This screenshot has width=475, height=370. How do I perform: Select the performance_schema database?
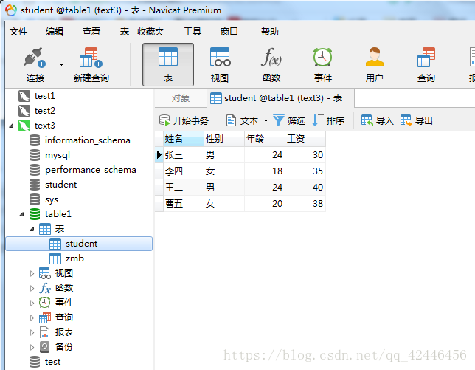pos(90,170)
